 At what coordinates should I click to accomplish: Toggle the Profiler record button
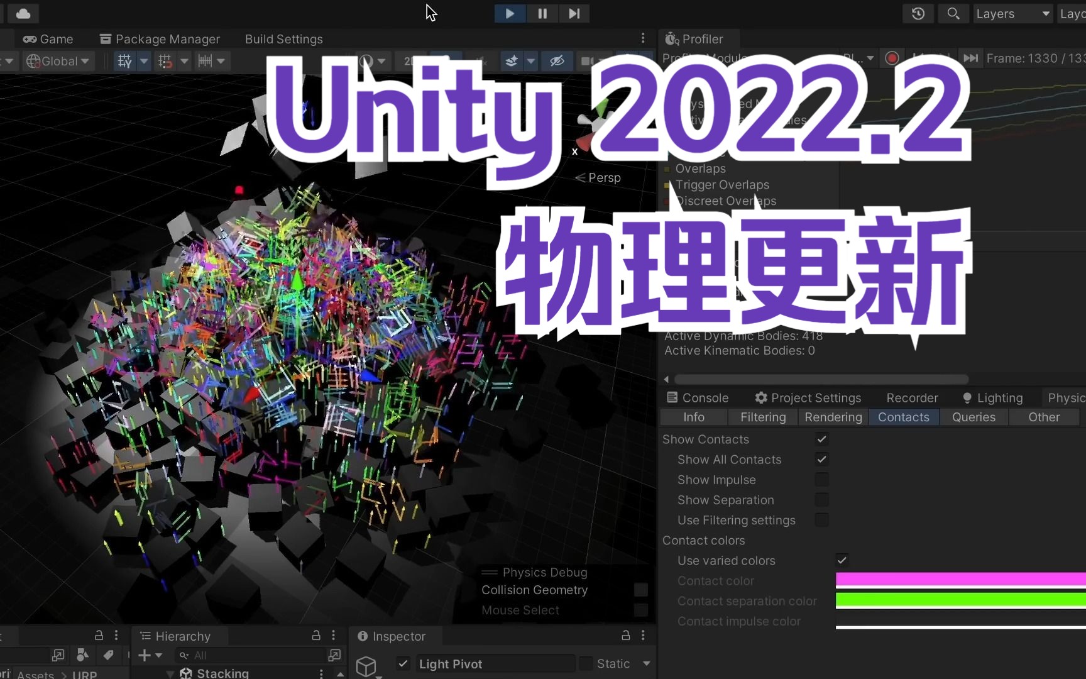coord(891,58)
